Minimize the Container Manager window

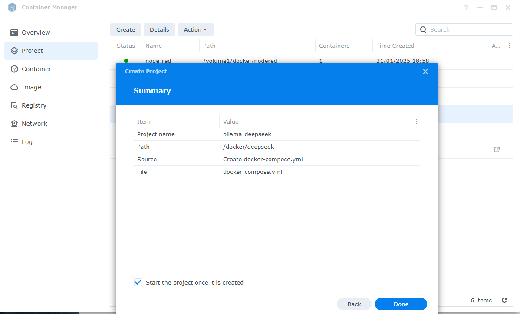coord(480,7)
